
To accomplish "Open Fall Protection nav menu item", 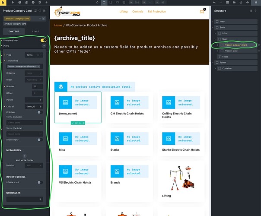I will pos(157,12).
